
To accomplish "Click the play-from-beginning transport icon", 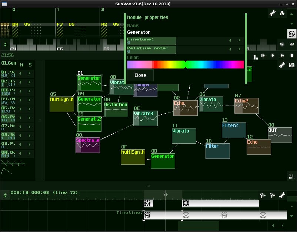I will 263,56.
